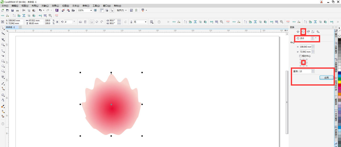
Task: Select the Rectangle tool in the toolbox
Action: coord(3,61)
